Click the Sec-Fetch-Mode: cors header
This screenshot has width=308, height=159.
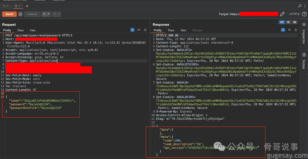23,79
